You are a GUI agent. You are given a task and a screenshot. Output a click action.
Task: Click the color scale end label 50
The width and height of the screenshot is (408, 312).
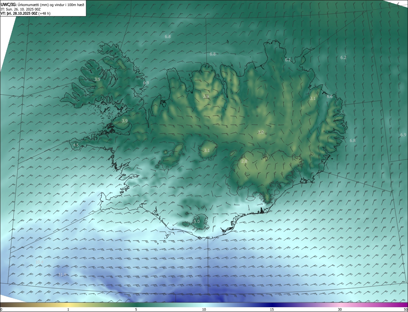(405, 309)
